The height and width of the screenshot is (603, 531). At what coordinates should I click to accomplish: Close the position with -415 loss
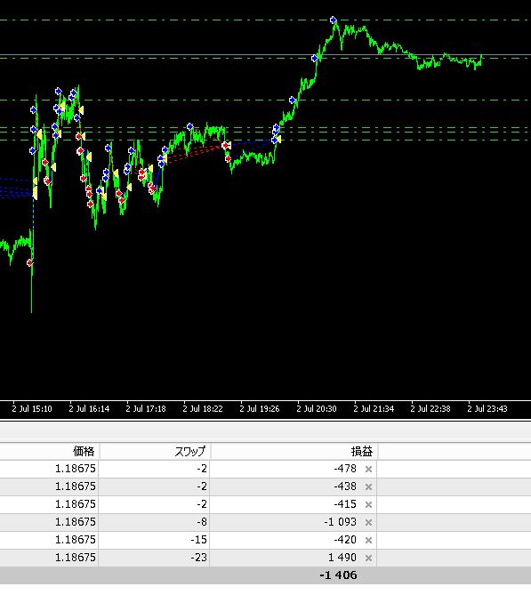coord(368,504)
